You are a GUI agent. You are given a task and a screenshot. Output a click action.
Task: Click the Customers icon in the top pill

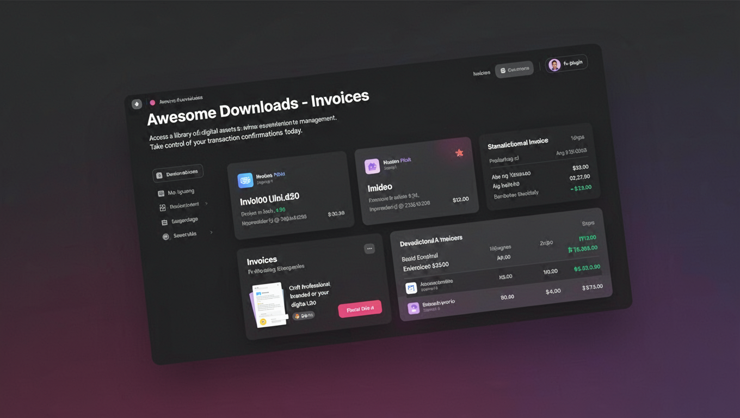pos(503,69)
